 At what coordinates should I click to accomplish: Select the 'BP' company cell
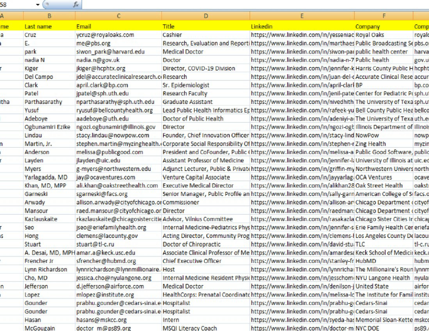click(x=384, y=85)
